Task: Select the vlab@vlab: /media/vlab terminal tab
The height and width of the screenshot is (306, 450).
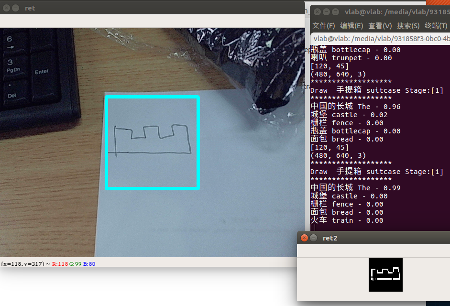Action: [x=381, y=39]
